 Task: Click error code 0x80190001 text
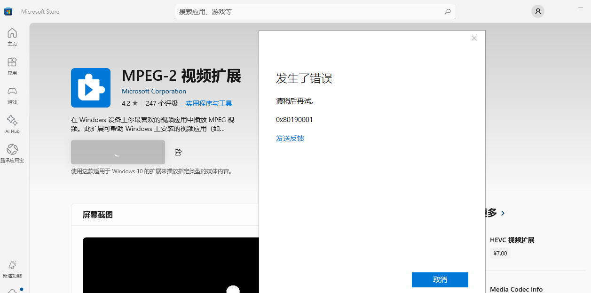[294, 120]
